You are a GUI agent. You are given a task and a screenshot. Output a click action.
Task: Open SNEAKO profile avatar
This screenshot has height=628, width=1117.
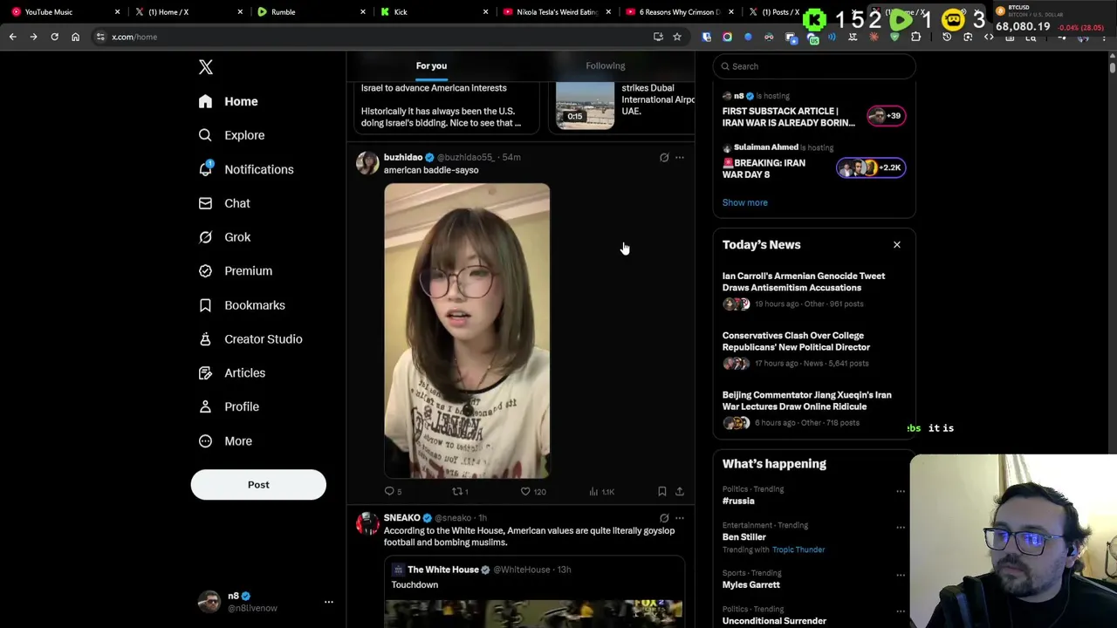(367, 523)
